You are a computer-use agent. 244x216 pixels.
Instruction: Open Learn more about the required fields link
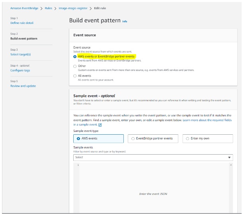point(207,120)
